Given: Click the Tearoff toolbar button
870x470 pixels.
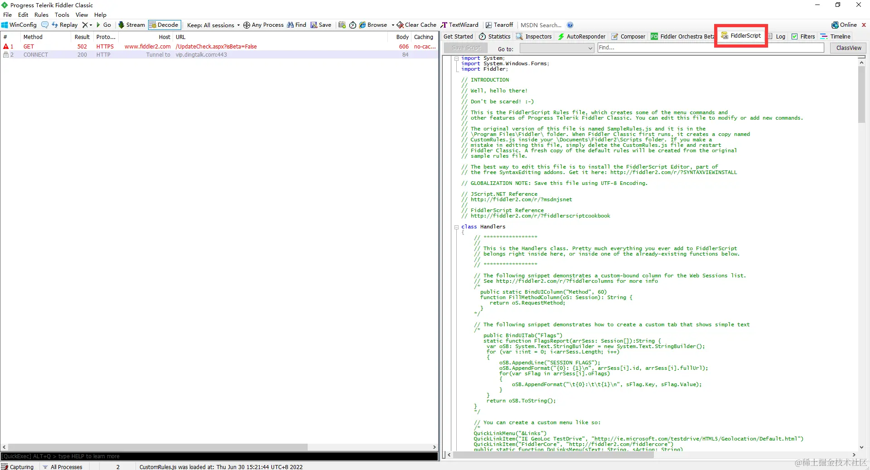Looking at the screenshot, I should [x=499, y=25].
